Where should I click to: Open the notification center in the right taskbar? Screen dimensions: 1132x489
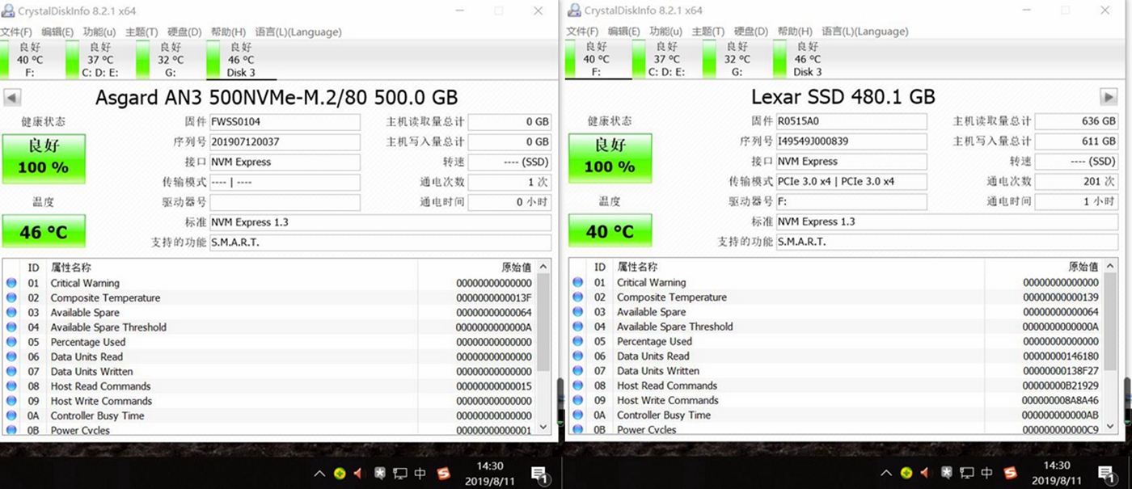coord(1105,474)
